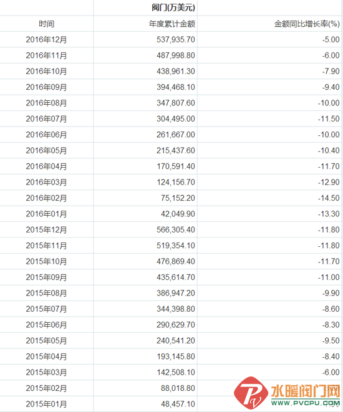Click the 2016年01月 date cell

click(46, 214)
